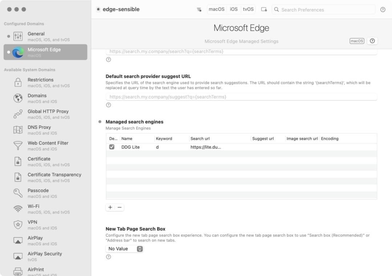Toggle the Microsoft Edge domain status dot
392x276 pixels.
[9, 52]
